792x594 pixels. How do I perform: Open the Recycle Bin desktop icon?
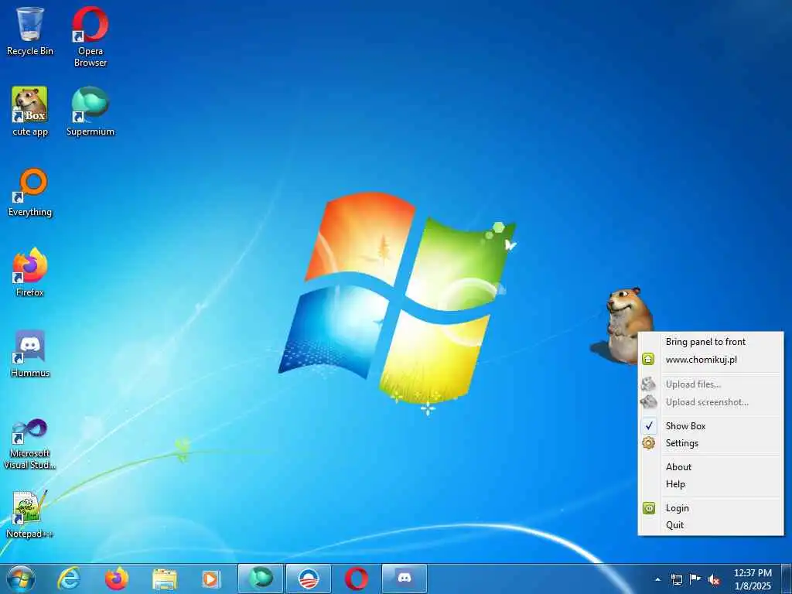(x=30, y=30)
